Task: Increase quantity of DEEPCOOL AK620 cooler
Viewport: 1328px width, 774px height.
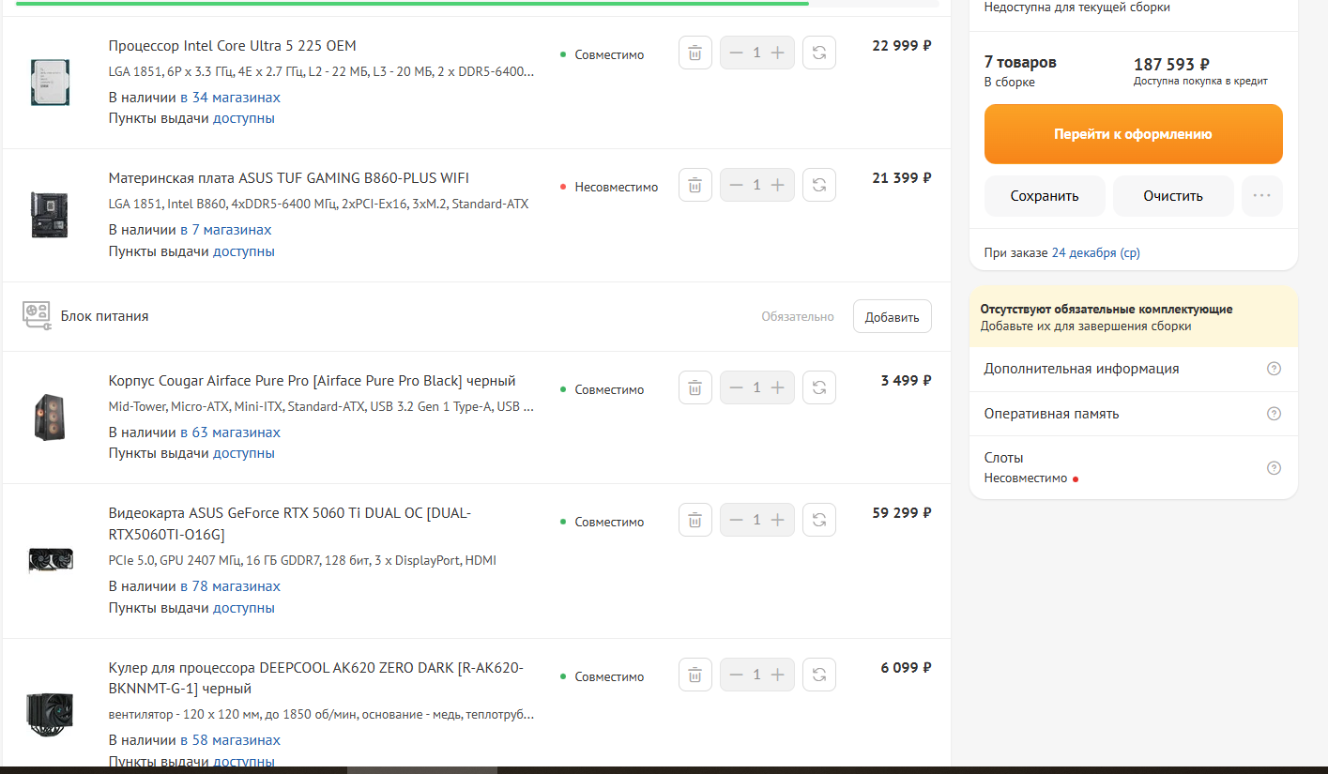Action: point(777,675)
